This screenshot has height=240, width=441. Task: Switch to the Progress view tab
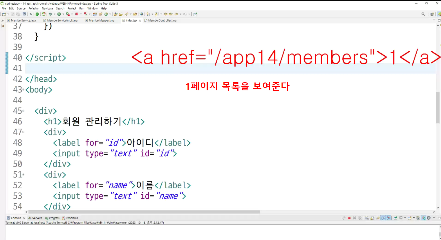52,218
